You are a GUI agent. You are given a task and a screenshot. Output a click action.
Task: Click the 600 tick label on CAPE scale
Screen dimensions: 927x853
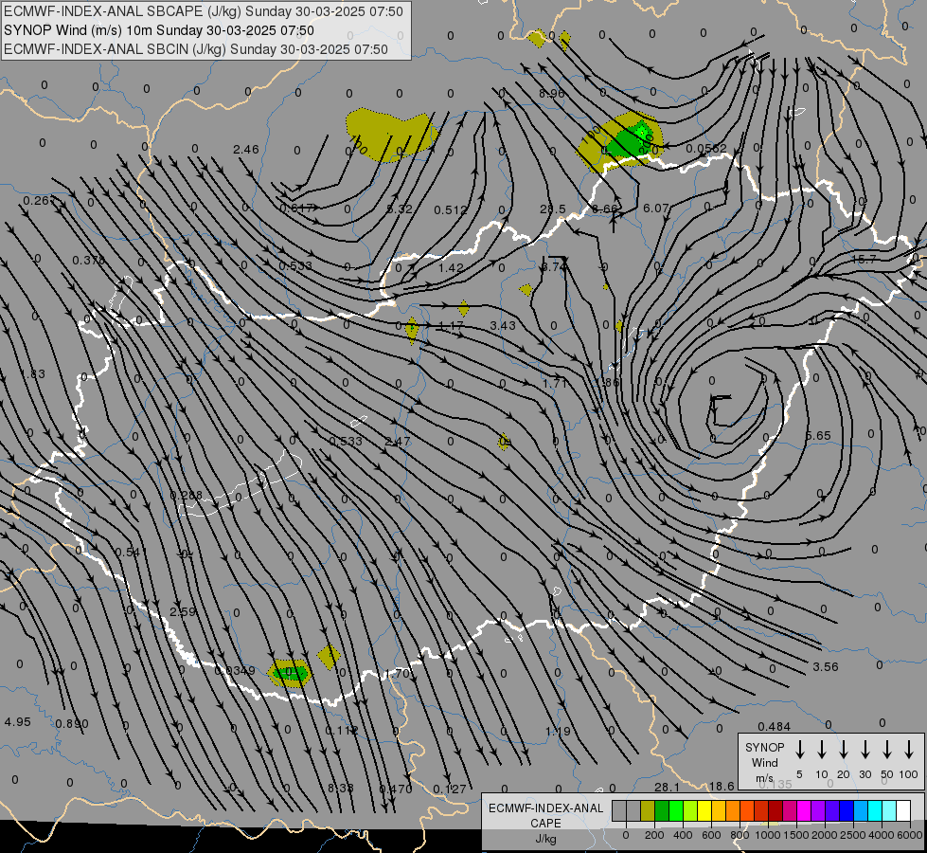711,835
